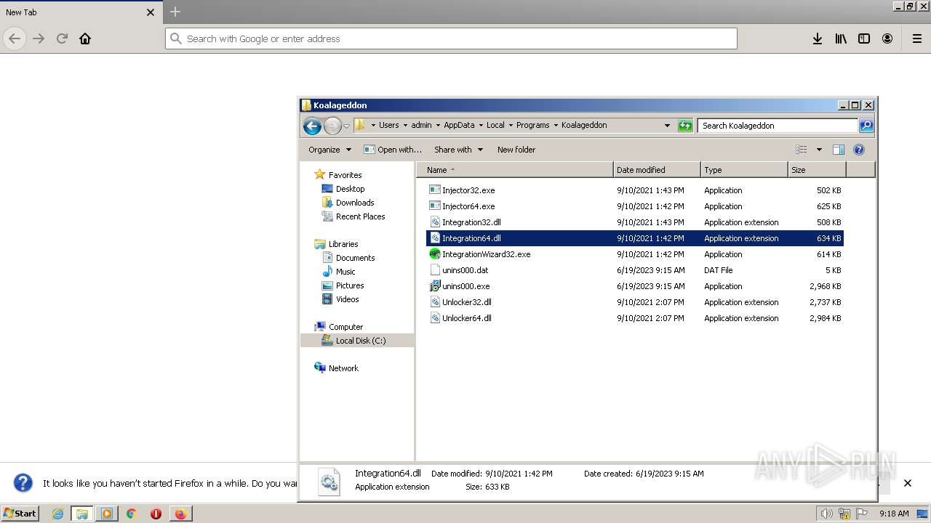Click refresh button in Explorer address bar
The width and height of the screenshot is (931, 523).
(x=685, y=126)
